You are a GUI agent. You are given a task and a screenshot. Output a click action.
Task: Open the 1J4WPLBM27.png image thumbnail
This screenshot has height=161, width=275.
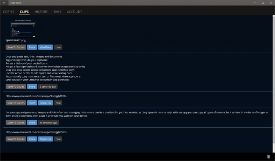(23, 29)
